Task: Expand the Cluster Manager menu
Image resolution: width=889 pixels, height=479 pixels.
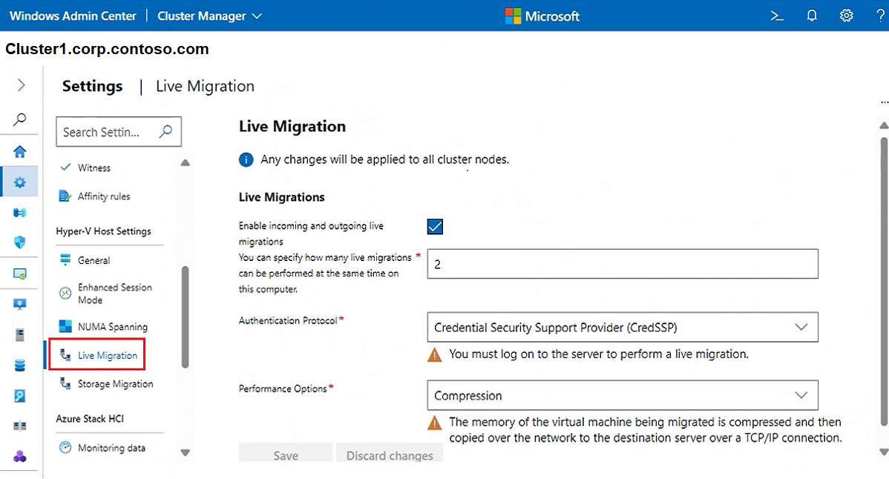Action: click(209, 16)
